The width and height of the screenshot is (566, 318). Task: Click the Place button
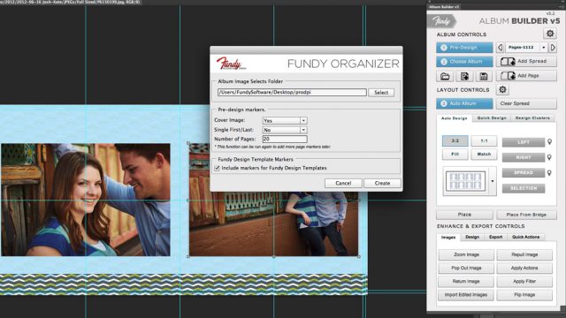tap(464, 215)
